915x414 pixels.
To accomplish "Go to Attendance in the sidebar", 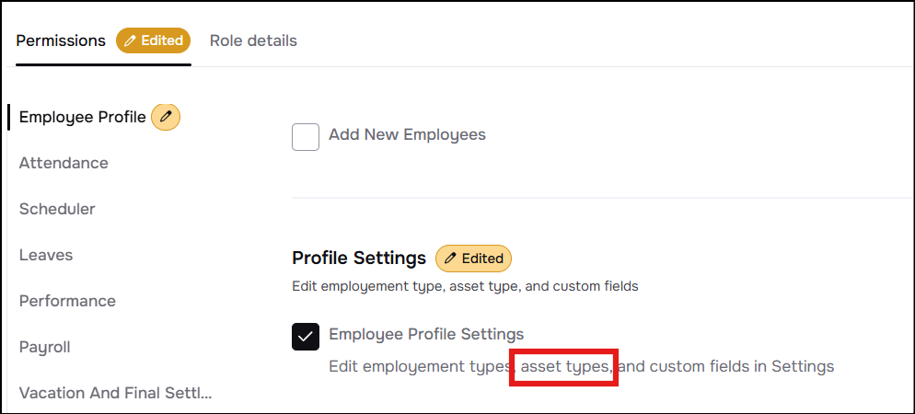I will tap(64, 163).
